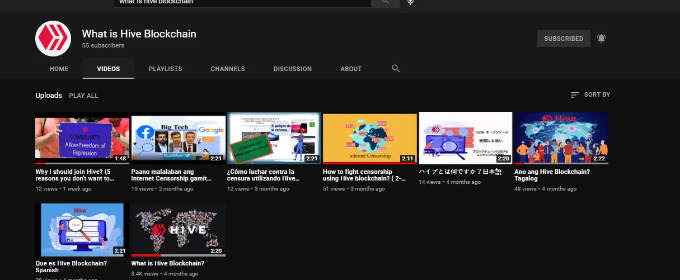Click title 'Ano ang Hive Blockchain? Tagalog'

(x=552, y=175)
